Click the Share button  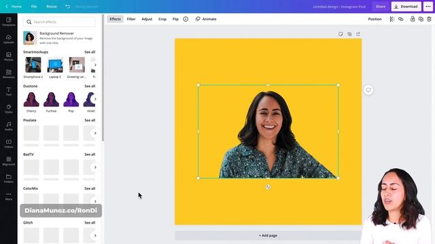(381, 6)
